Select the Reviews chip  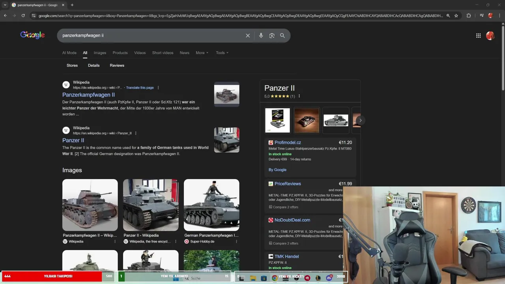(x=117, y=65)
